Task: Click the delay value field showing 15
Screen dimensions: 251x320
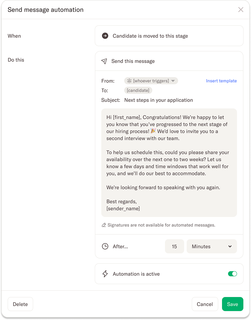Action: (x=175, y=246)
